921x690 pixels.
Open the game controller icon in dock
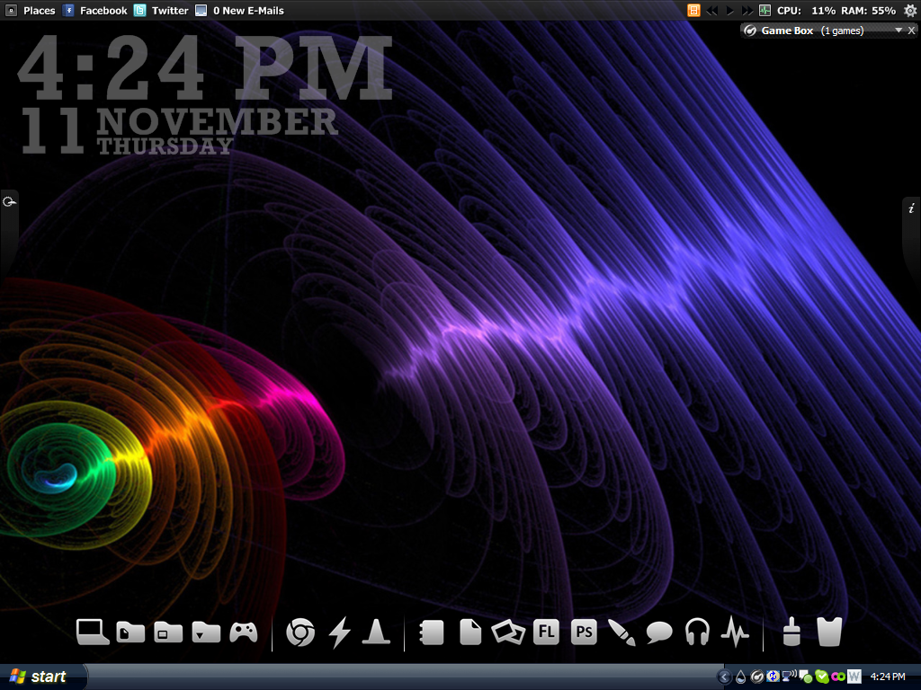point(243,632)
